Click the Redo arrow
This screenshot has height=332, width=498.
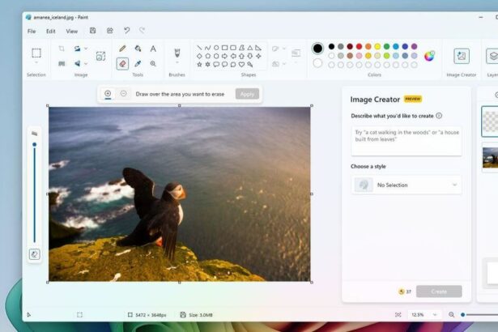point(142,31)
